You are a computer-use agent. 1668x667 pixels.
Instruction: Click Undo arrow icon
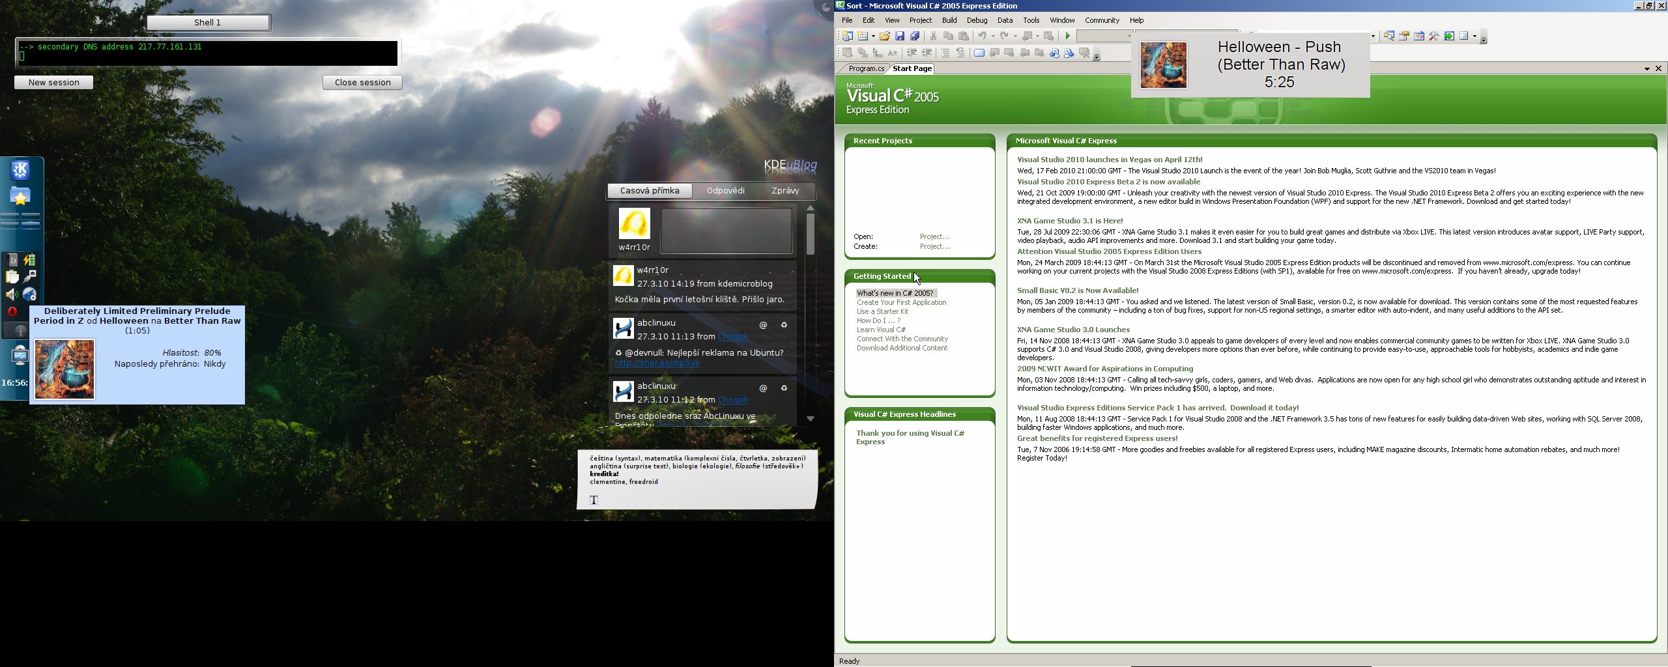983,36
